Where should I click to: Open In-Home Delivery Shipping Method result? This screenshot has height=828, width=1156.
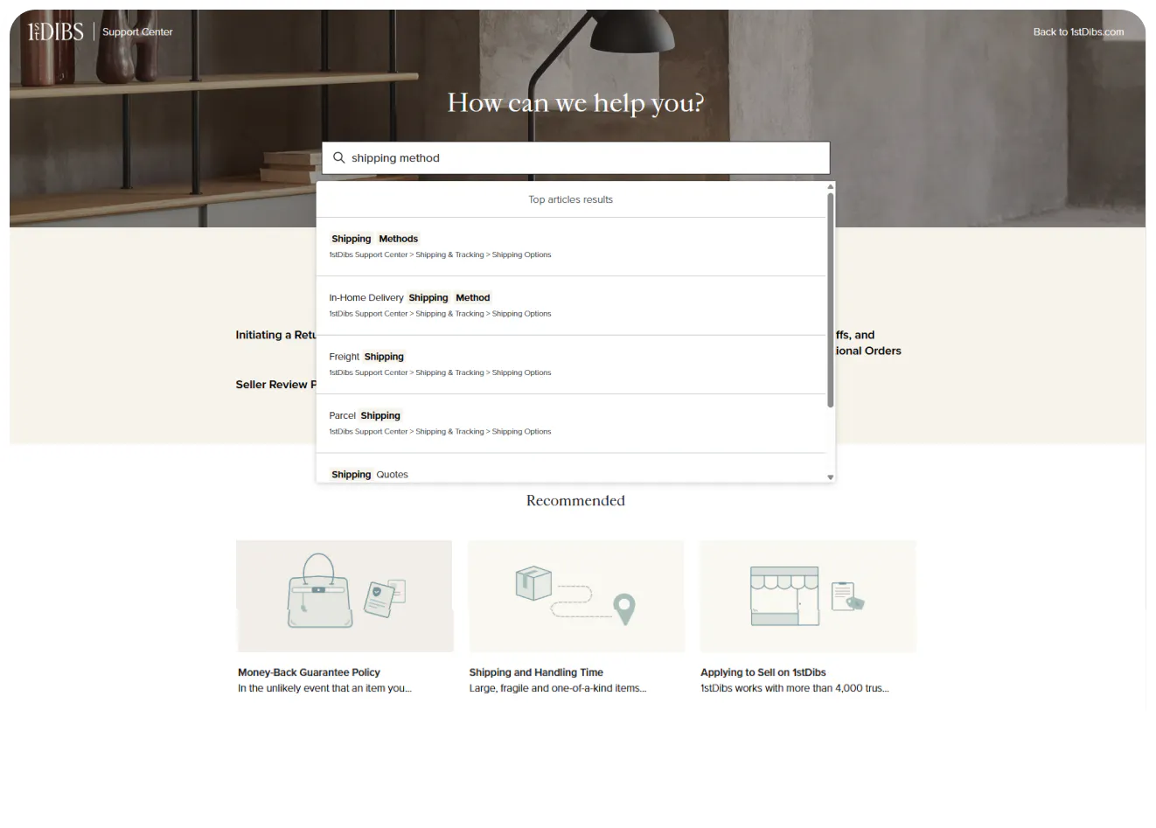tap(570, 306)
